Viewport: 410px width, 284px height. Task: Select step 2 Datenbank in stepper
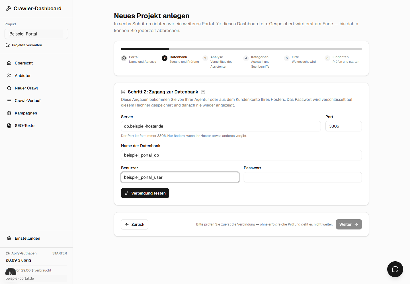tap(180, 59)
